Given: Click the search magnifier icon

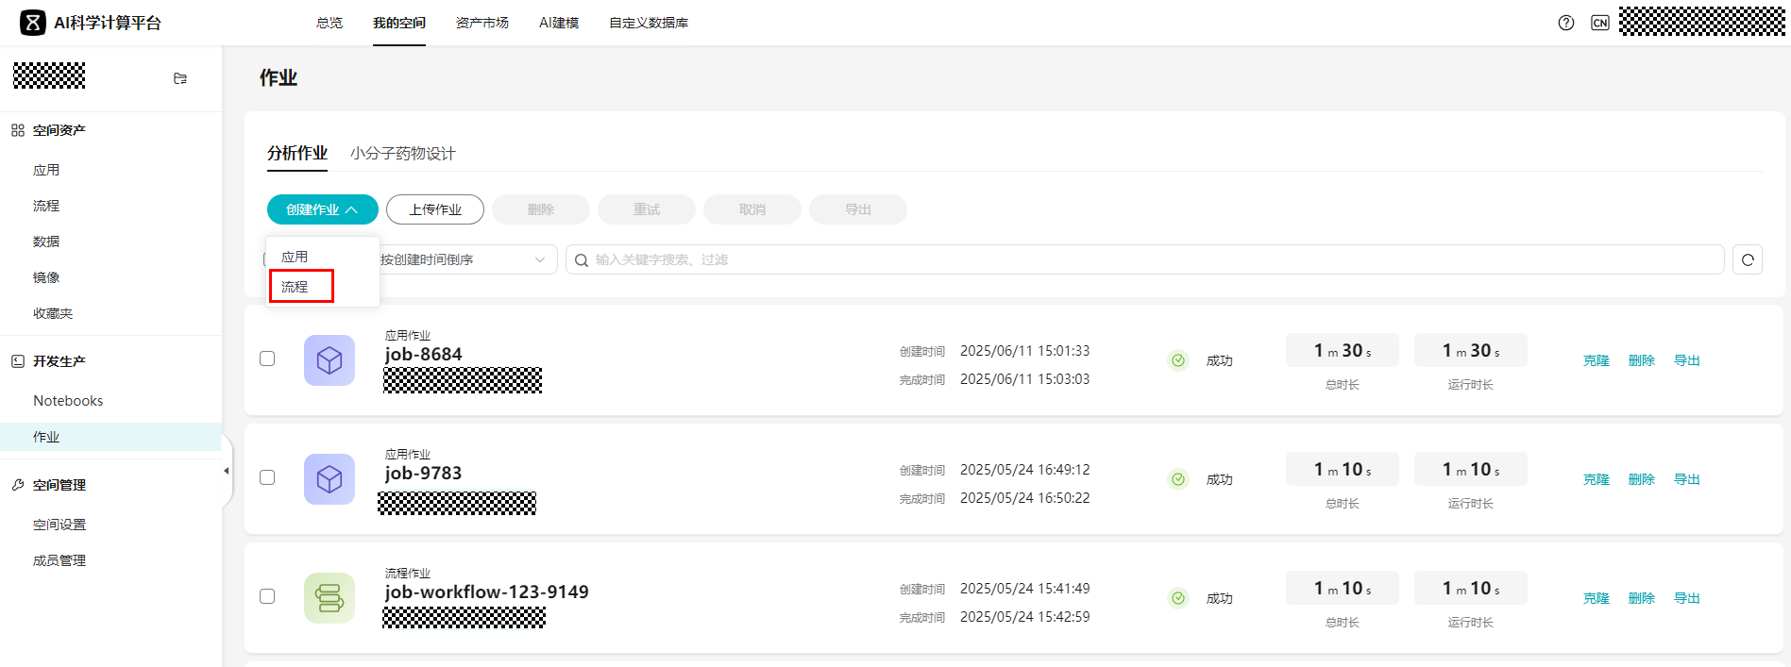Looking at the screenshot, I should tap(582, 260).
